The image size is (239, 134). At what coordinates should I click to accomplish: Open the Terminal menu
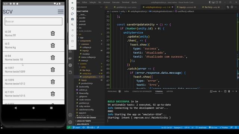125,2
